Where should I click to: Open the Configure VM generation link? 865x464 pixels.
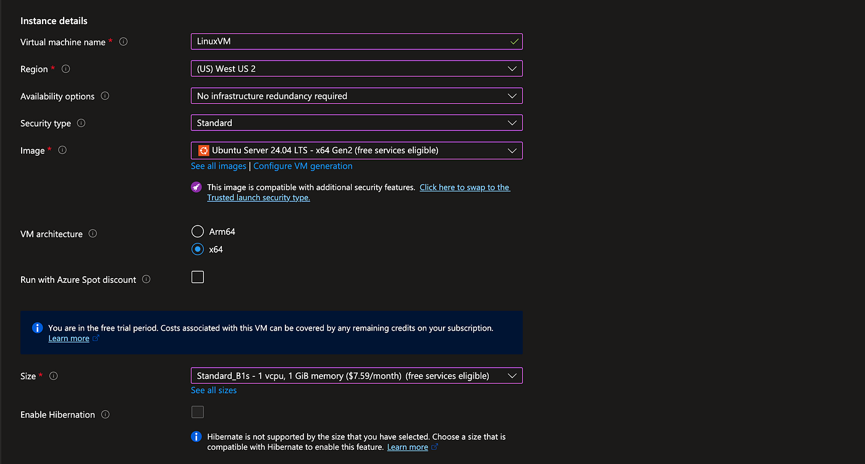coord(303,166)
